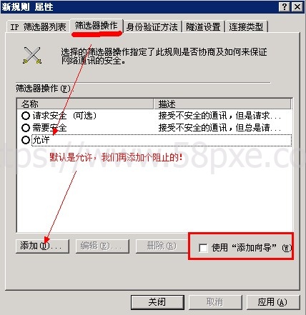306x315 pixels.
Task: Click the 添加 button
Action: (x=42, y=246)
